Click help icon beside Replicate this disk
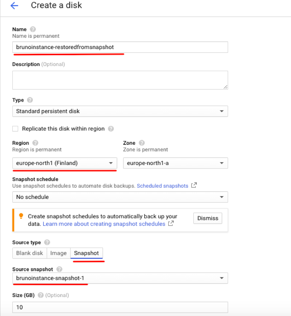The width and height of the screenshot is (291, 316). click(111, 129)
